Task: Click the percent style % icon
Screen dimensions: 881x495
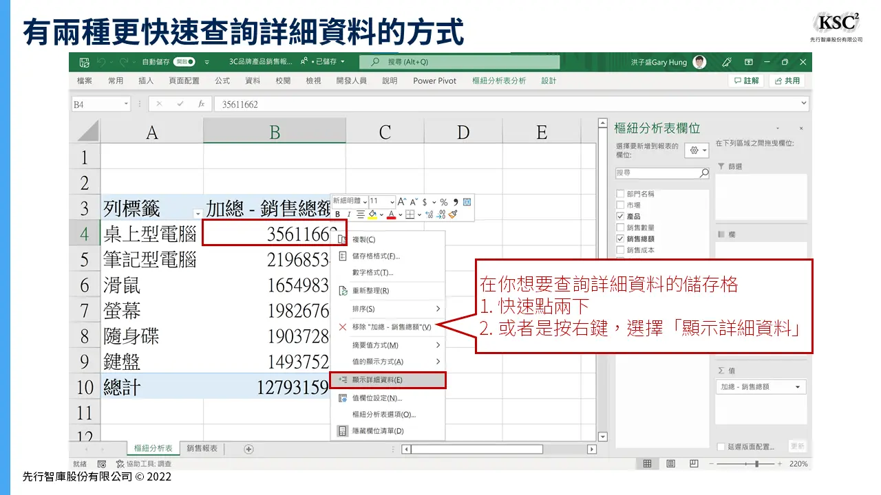Action: (x=444, y=201)
